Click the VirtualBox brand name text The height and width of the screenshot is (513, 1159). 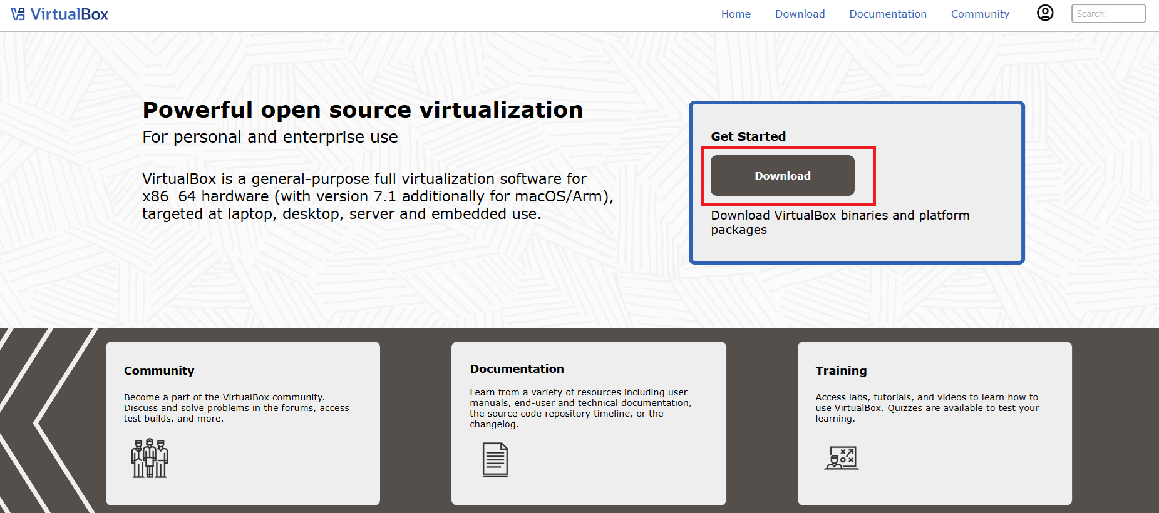coord(70,14)
